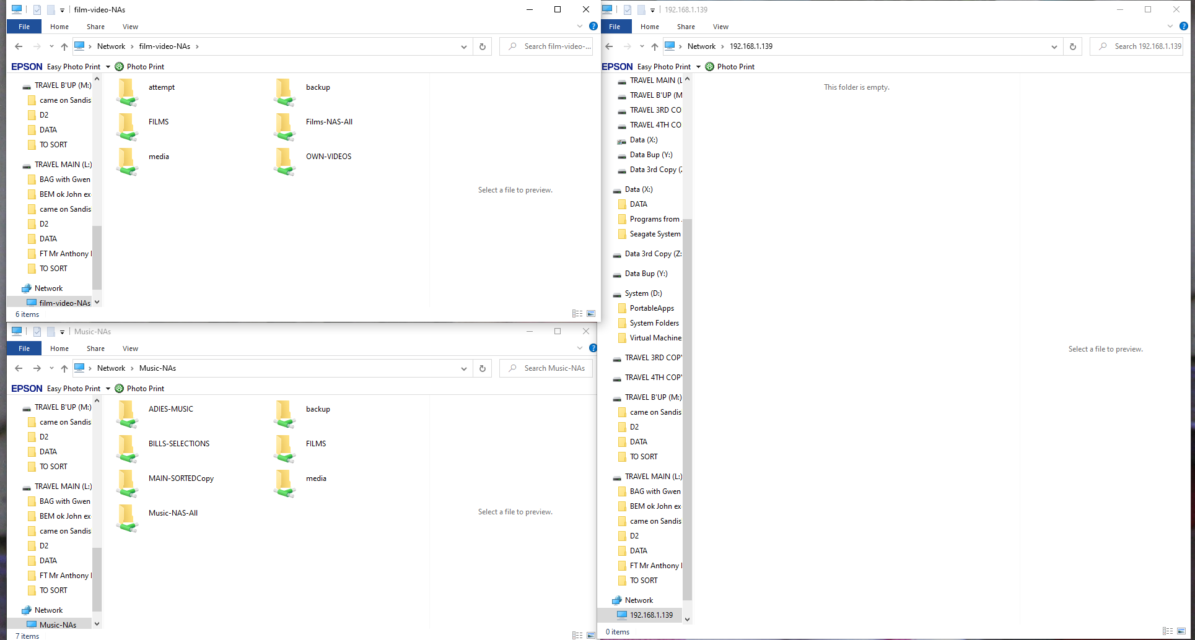Open File menu in film-video-NAs window

click(24, 27)
